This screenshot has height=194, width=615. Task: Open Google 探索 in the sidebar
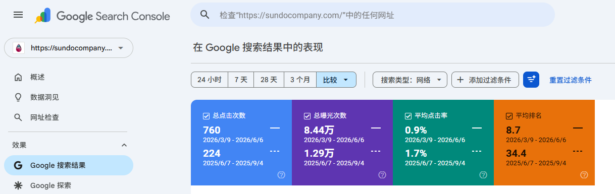pyautogui.click(x=69, y=185)
